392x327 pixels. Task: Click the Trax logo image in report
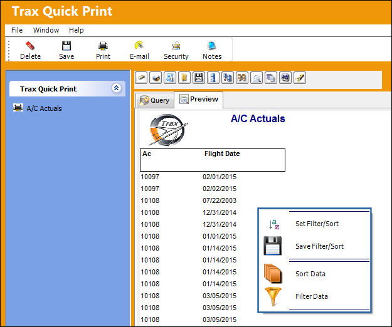168,130
